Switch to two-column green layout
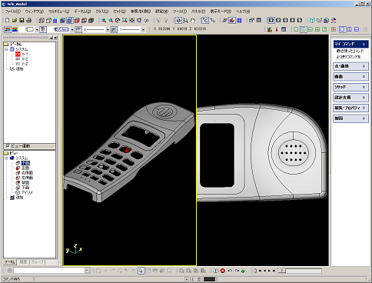 tap(304, 29)
